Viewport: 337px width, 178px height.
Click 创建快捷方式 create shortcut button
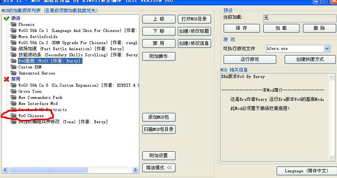click(310, 60)
